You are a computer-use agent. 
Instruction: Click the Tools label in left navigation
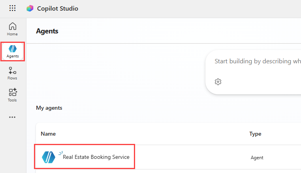click(x=13, y=100)
